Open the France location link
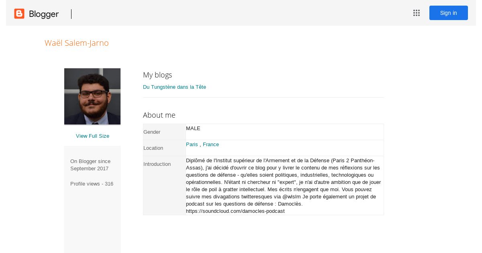This screenshot has width=482, height=253. pyautogui.click(x=211, y=145)
